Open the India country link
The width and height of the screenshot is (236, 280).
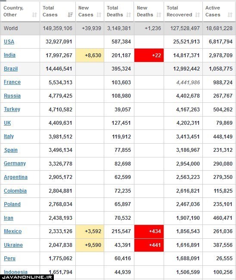click(x=9, y=55)
